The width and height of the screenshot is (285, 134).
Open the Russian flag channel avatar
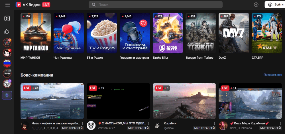click(7, 63)
